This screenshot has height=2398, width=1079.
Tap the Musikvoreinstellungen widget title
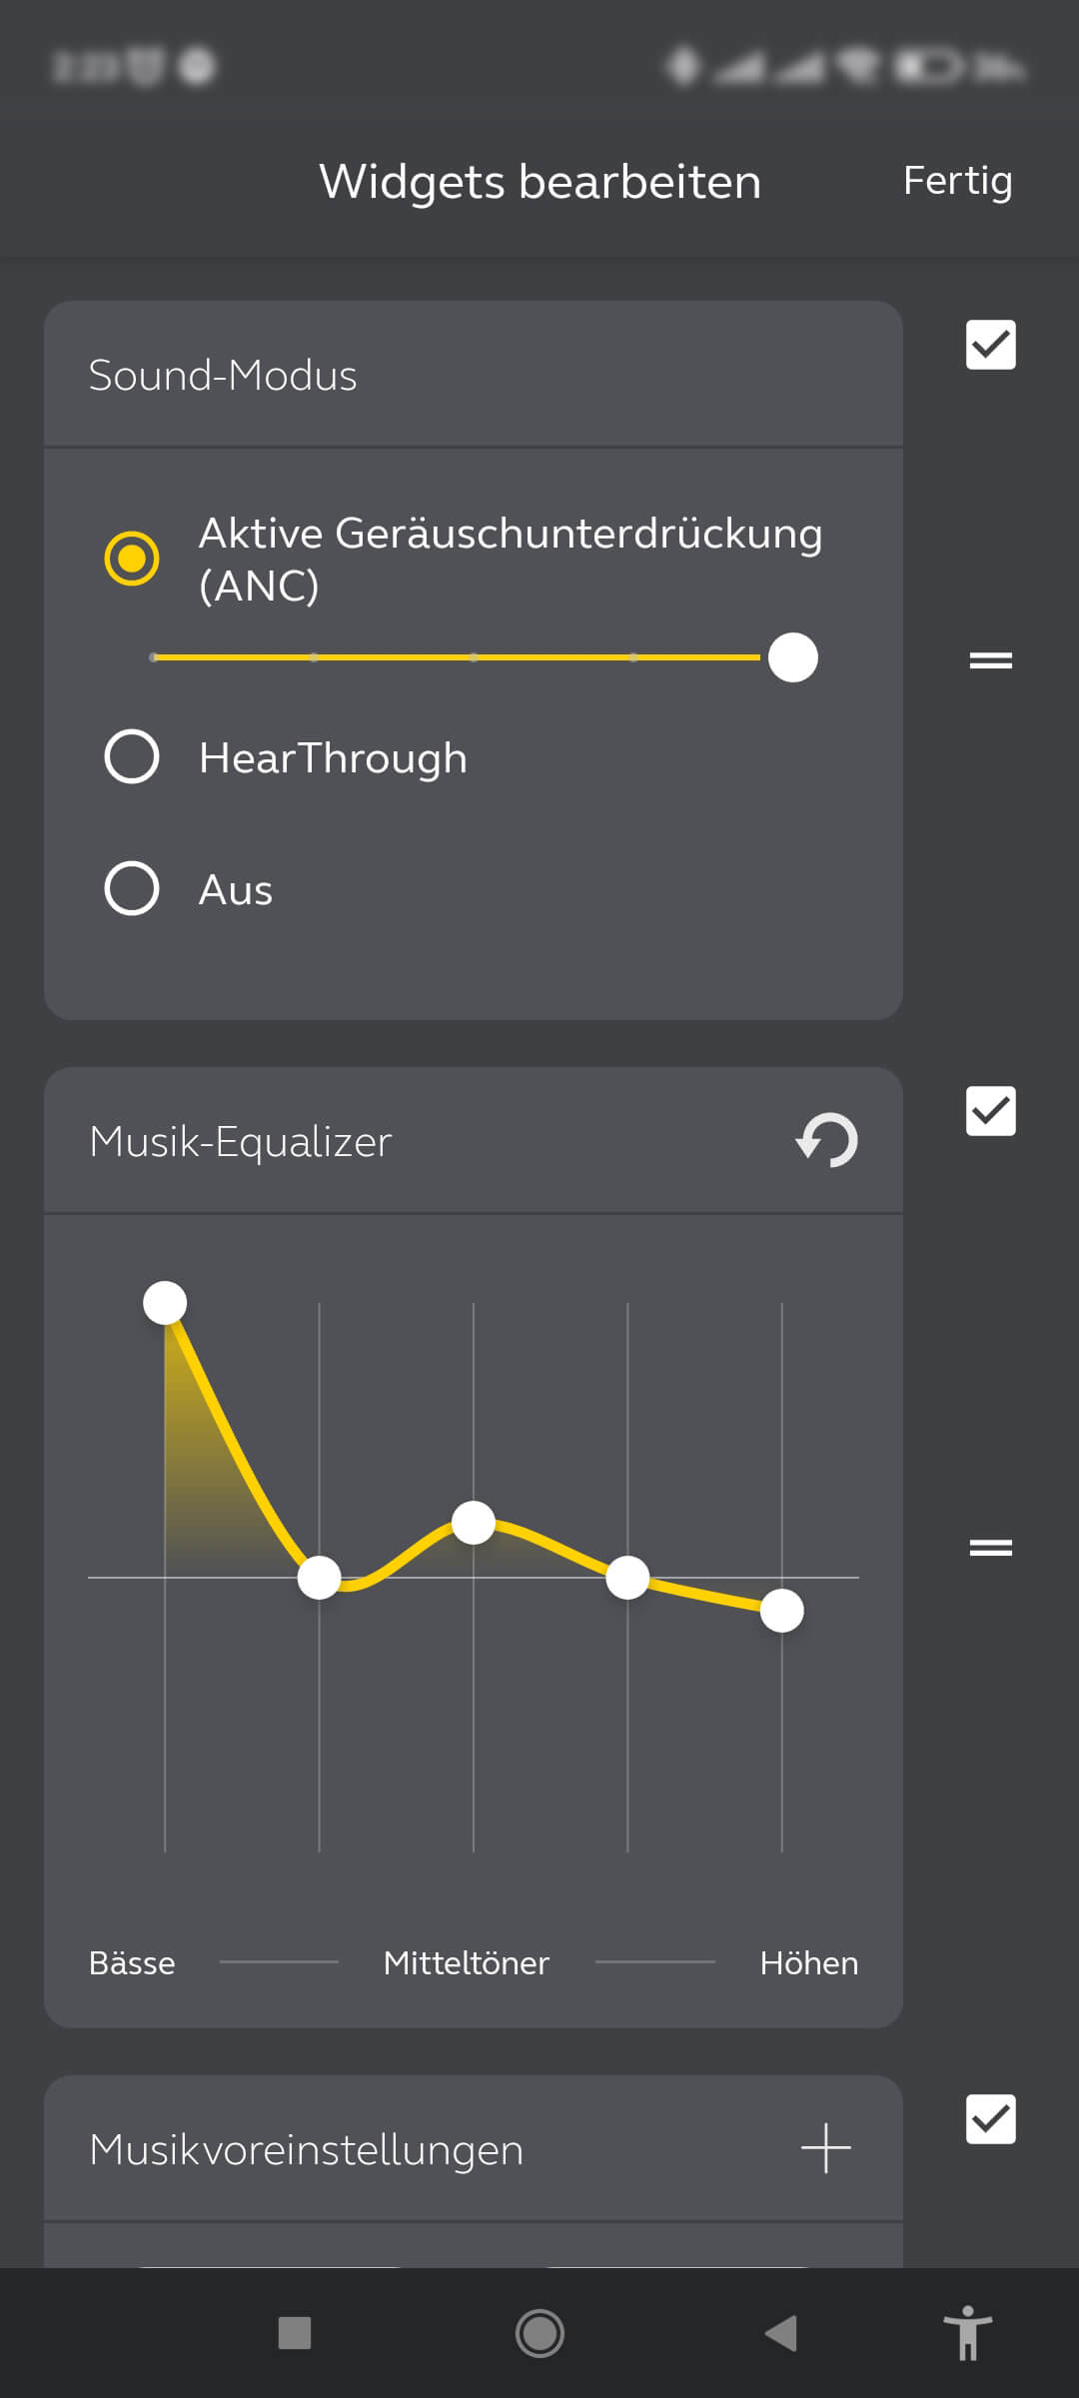tap(306, 2149)
